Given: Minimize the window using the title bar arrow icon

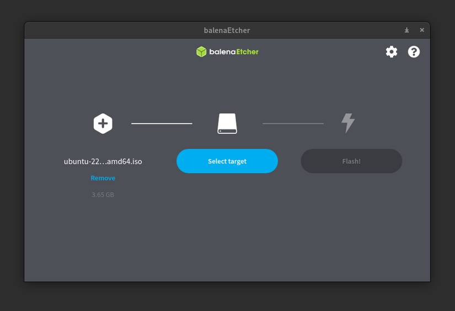Looking at the screenshot, I should 407,30.
